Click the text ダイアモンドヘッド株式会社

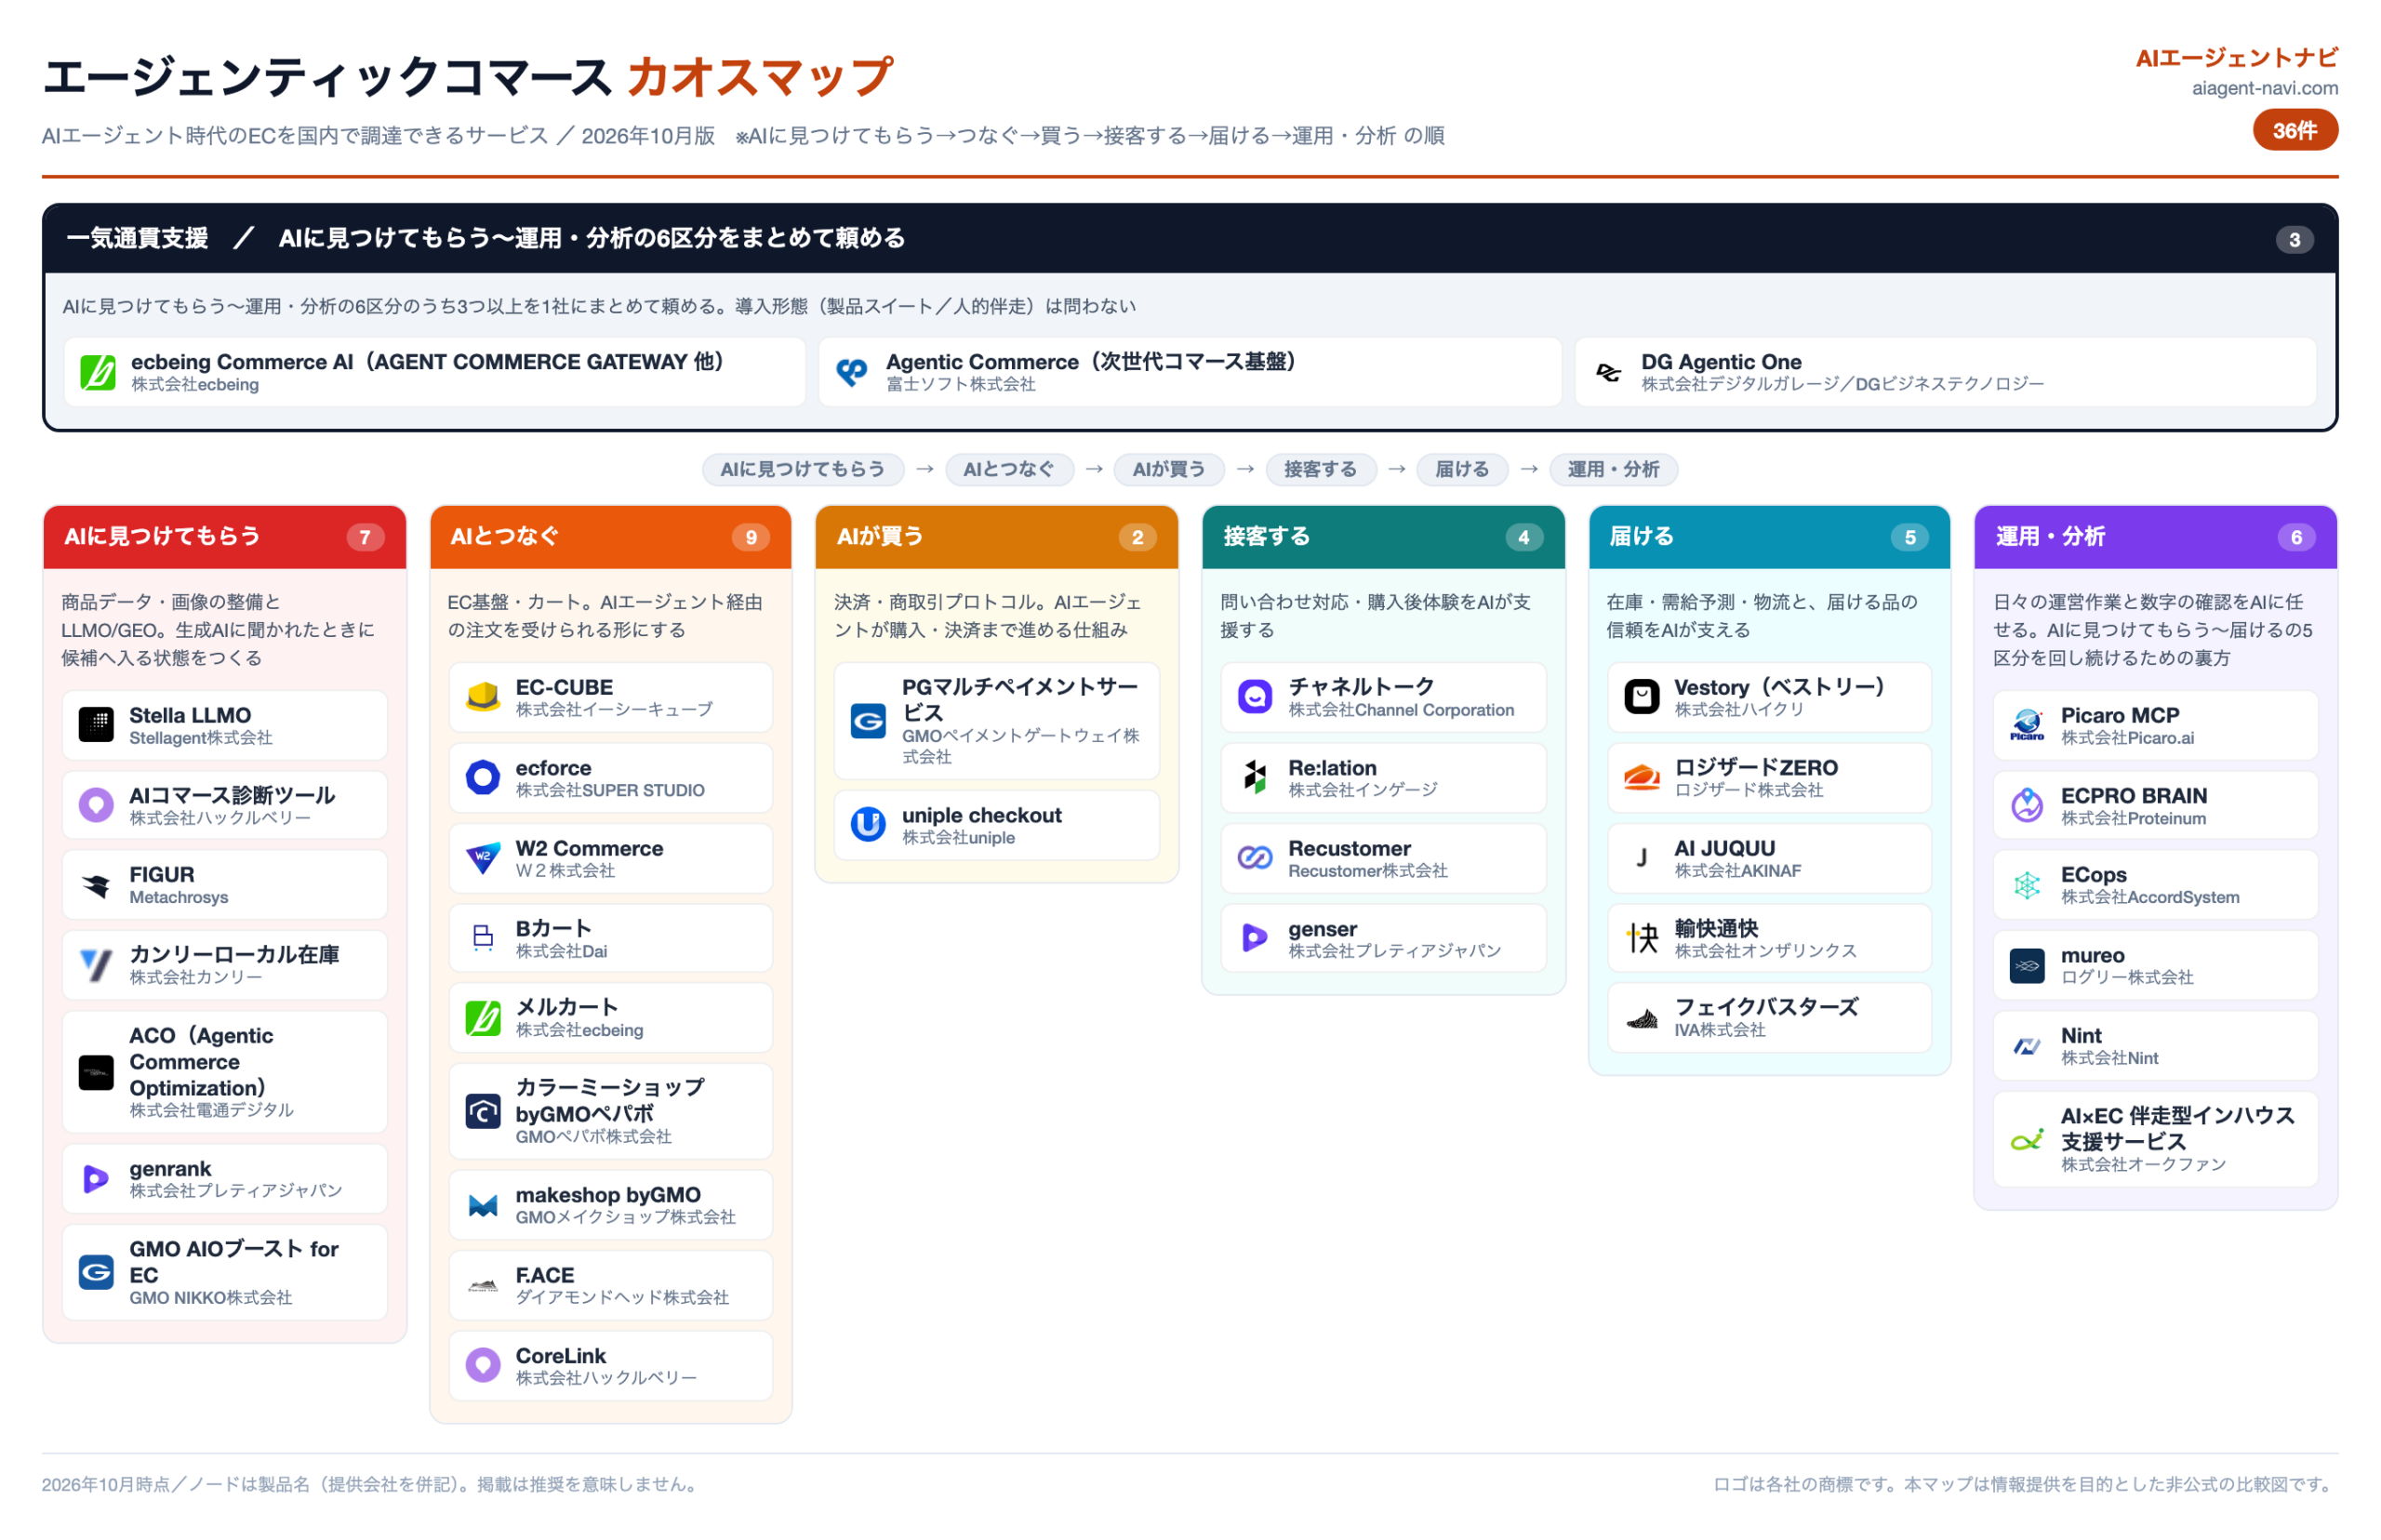pyautogui.click(x=622, y=1298)
